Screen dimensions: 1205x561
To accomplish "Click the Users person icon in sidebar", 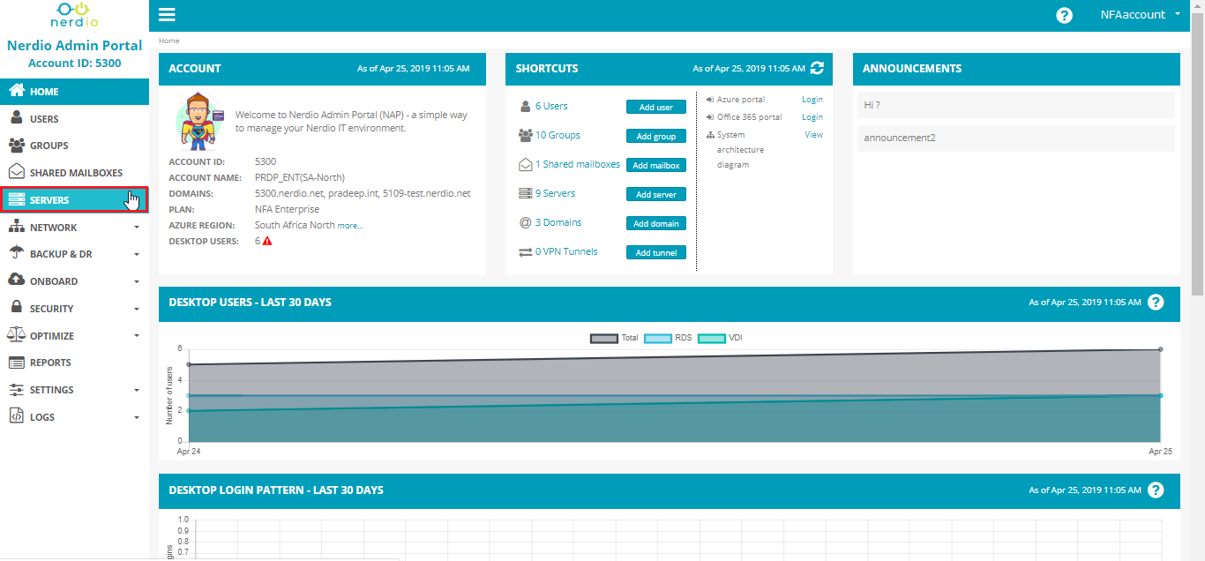I will tap(16, 118).
